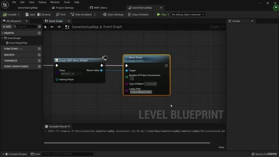The image size is (279, 157).
Task: Open the debug object selector dropdown
Action: (188, 14)
